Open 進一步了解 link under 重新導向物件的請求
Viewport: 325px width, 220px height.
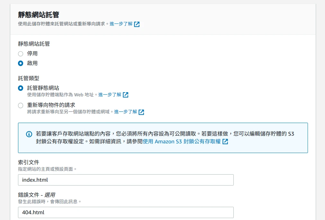pos(125,112)
